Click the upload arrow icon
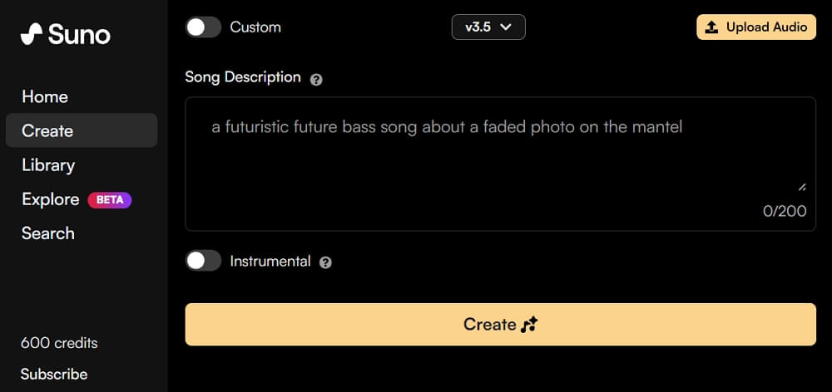Image resolution: width=832 pixels, height=392 pixels. pyautogui.click(x=711, y=27)
